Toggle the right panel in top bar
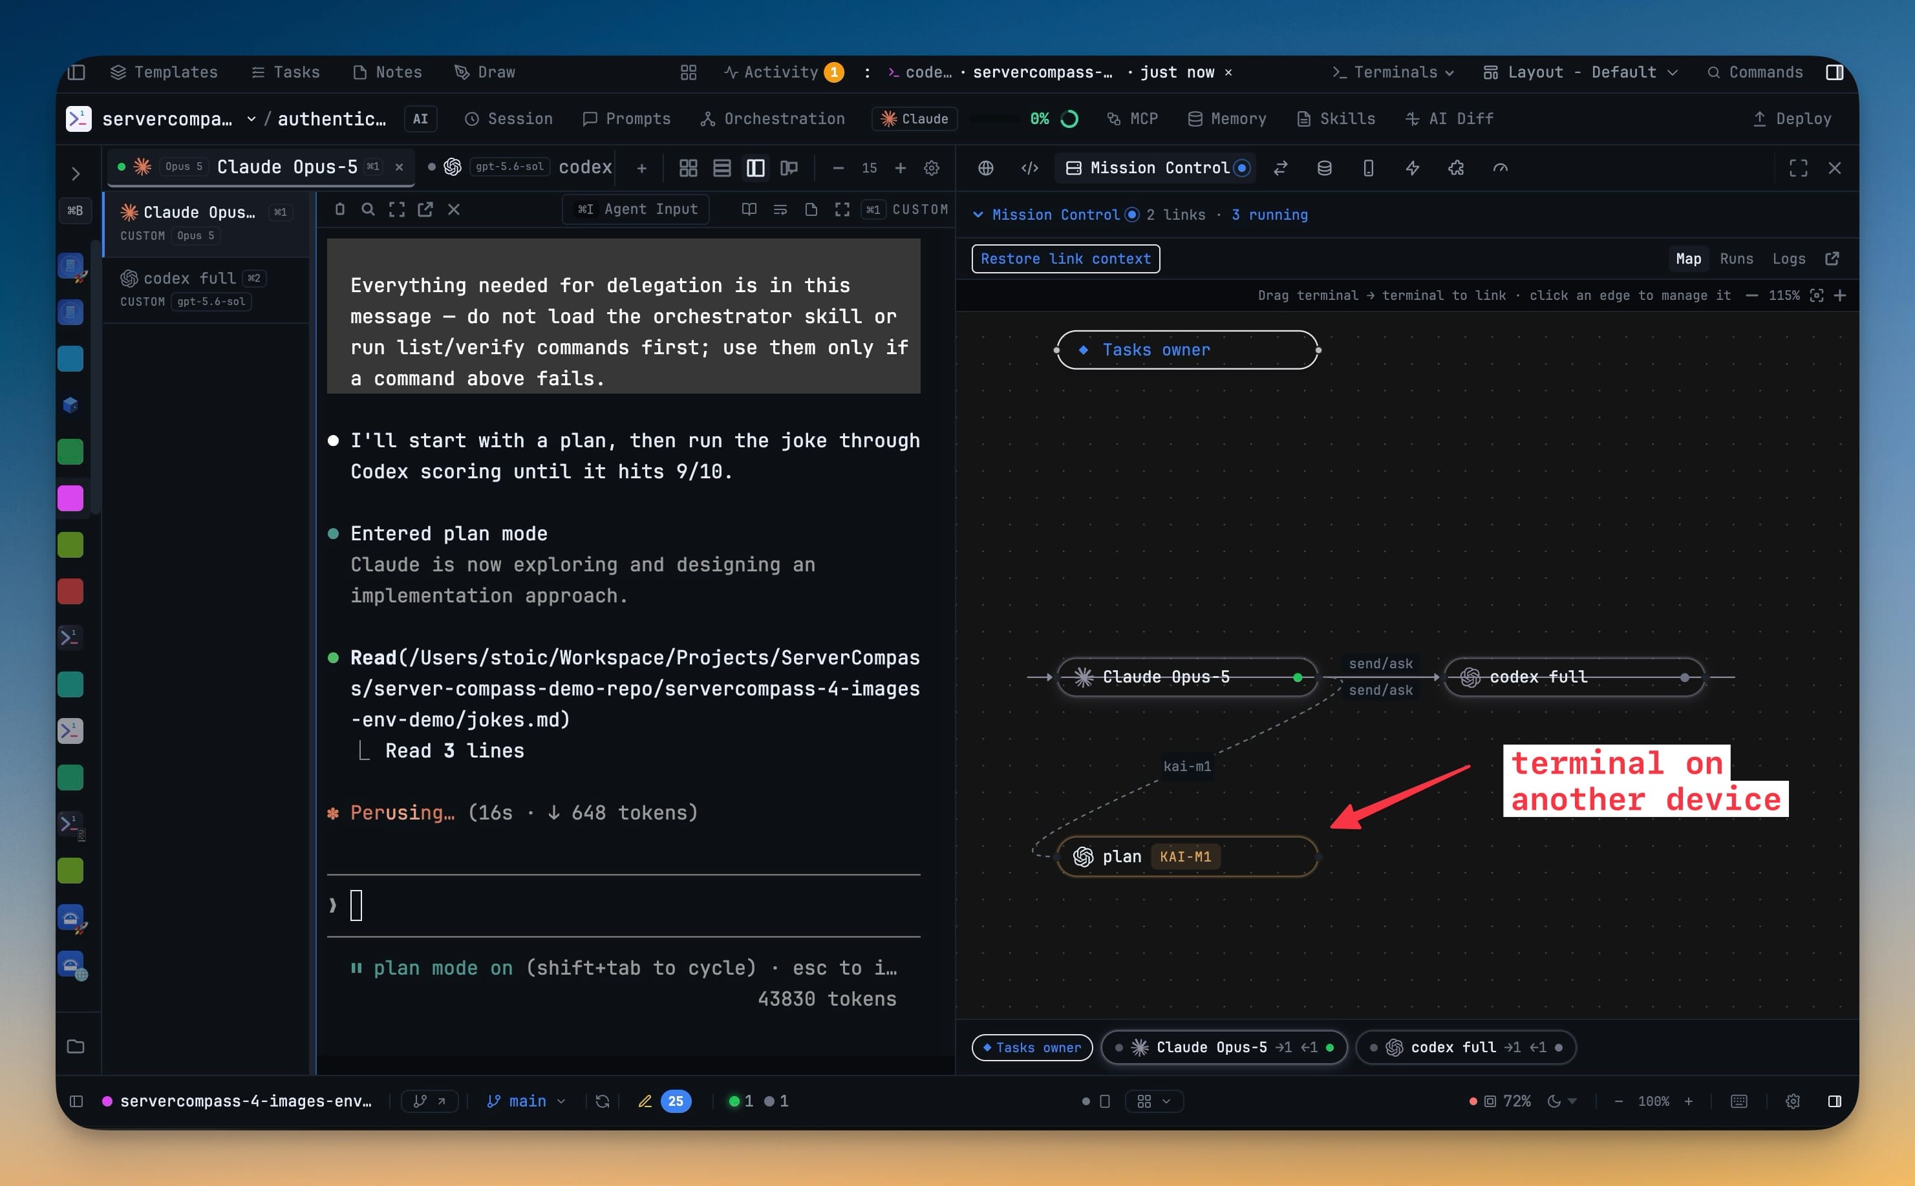The width and height of the screenshot is (1915, 1186). click(1834, 72)
